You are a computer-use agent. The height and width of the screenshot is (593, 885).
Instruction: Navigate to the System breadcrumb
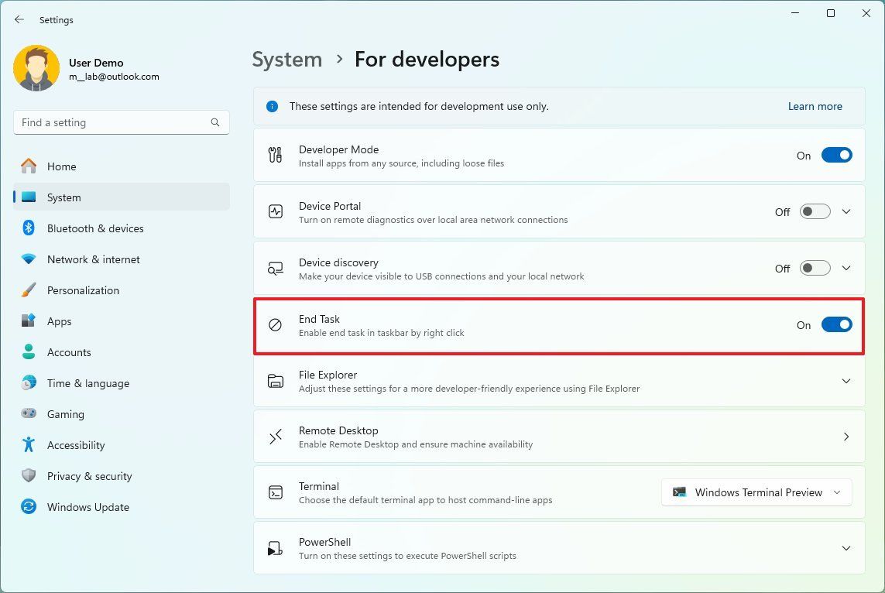286,59
